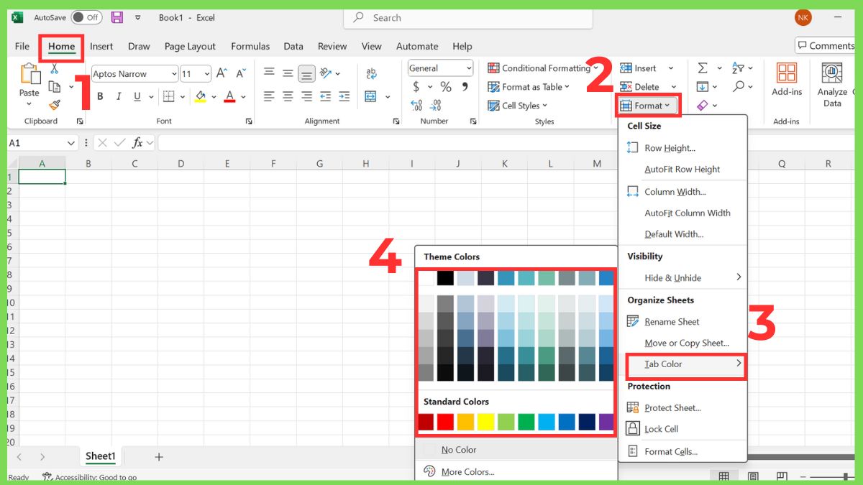Click the Wrap Text icon
863x485 pixels.
coord(371,73)
